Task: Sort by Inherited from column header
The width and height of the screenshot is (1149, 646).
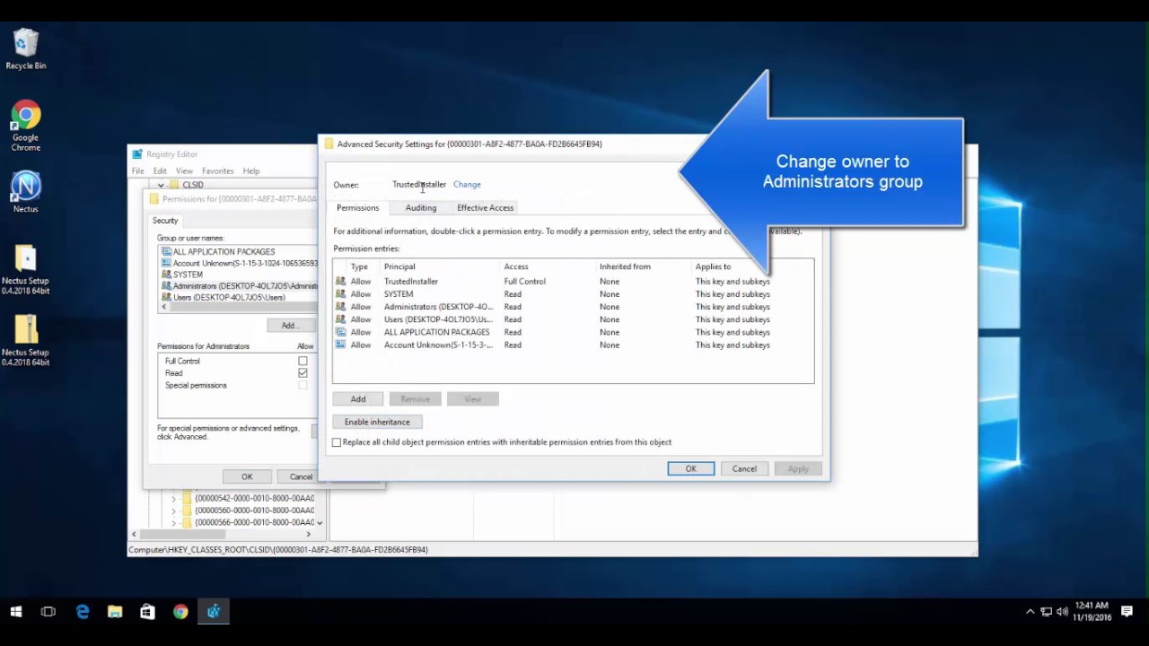Action: 644,266
